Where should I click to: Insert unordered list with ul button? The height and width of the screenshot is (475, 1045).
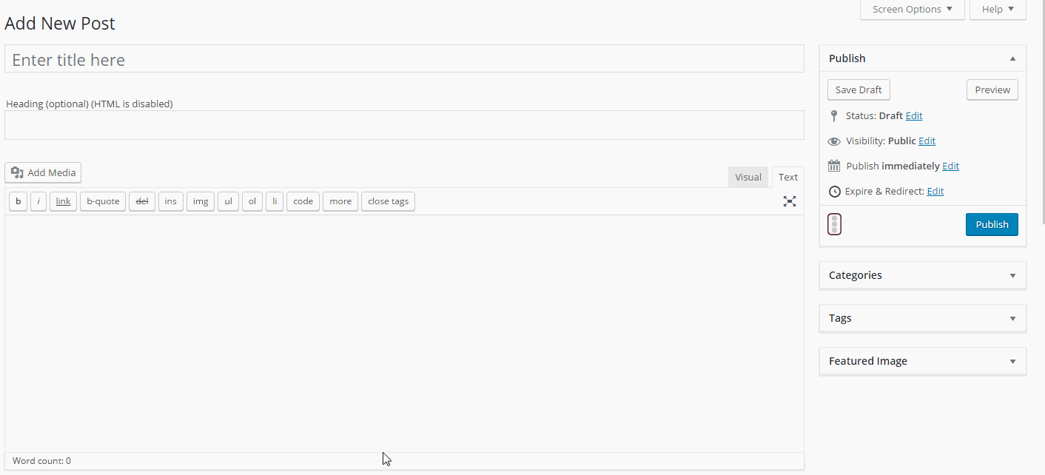pos(228,201)
